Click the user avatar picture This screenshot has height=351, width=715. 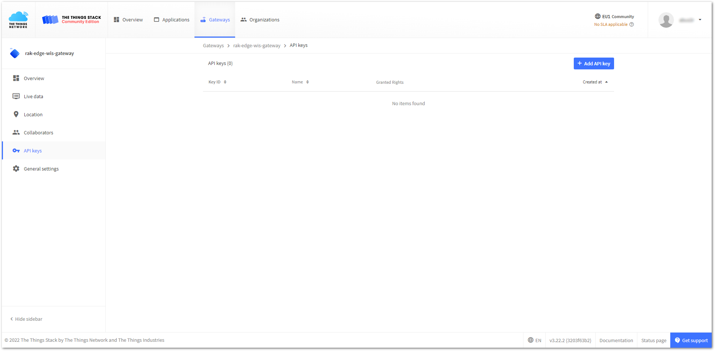(666, 20)
